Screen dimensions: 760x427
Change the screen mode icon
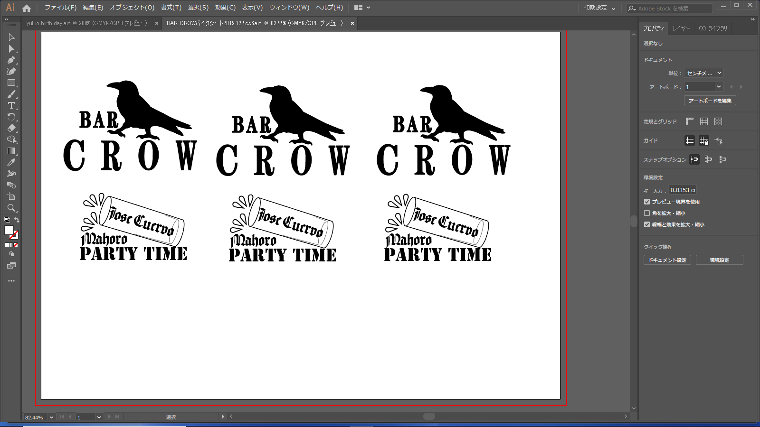[11, 266]
